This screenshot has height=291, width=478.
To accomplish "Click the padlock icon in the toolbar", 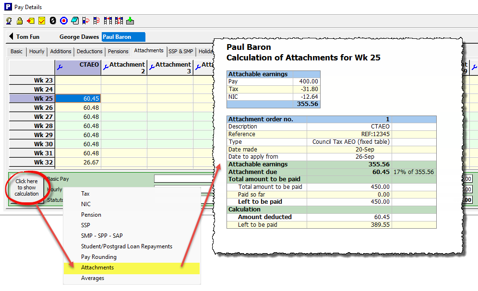I will point(20,21).
